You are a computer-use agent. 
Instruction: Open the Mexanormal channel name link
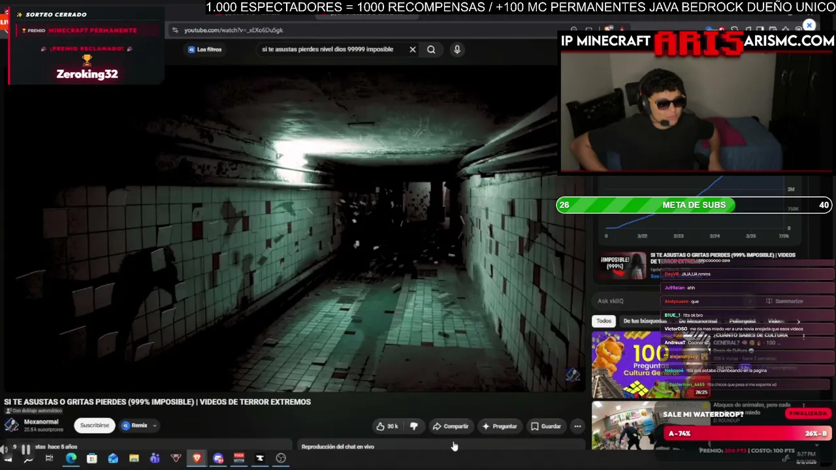click(41, 422)
